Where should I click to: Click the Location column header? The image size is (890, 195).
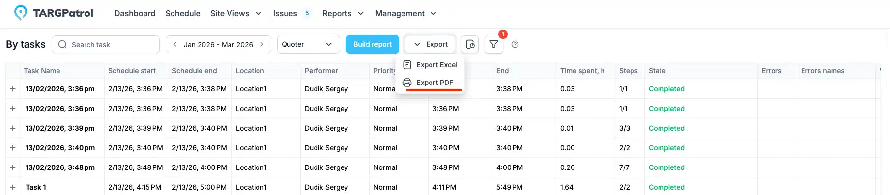coord(250,71)
